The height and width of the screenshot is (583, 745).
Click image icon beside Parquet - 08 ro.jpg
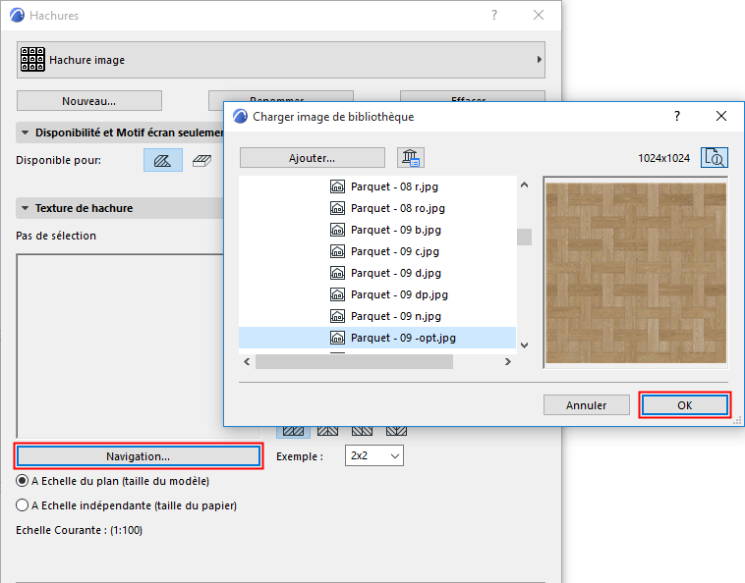337,208
